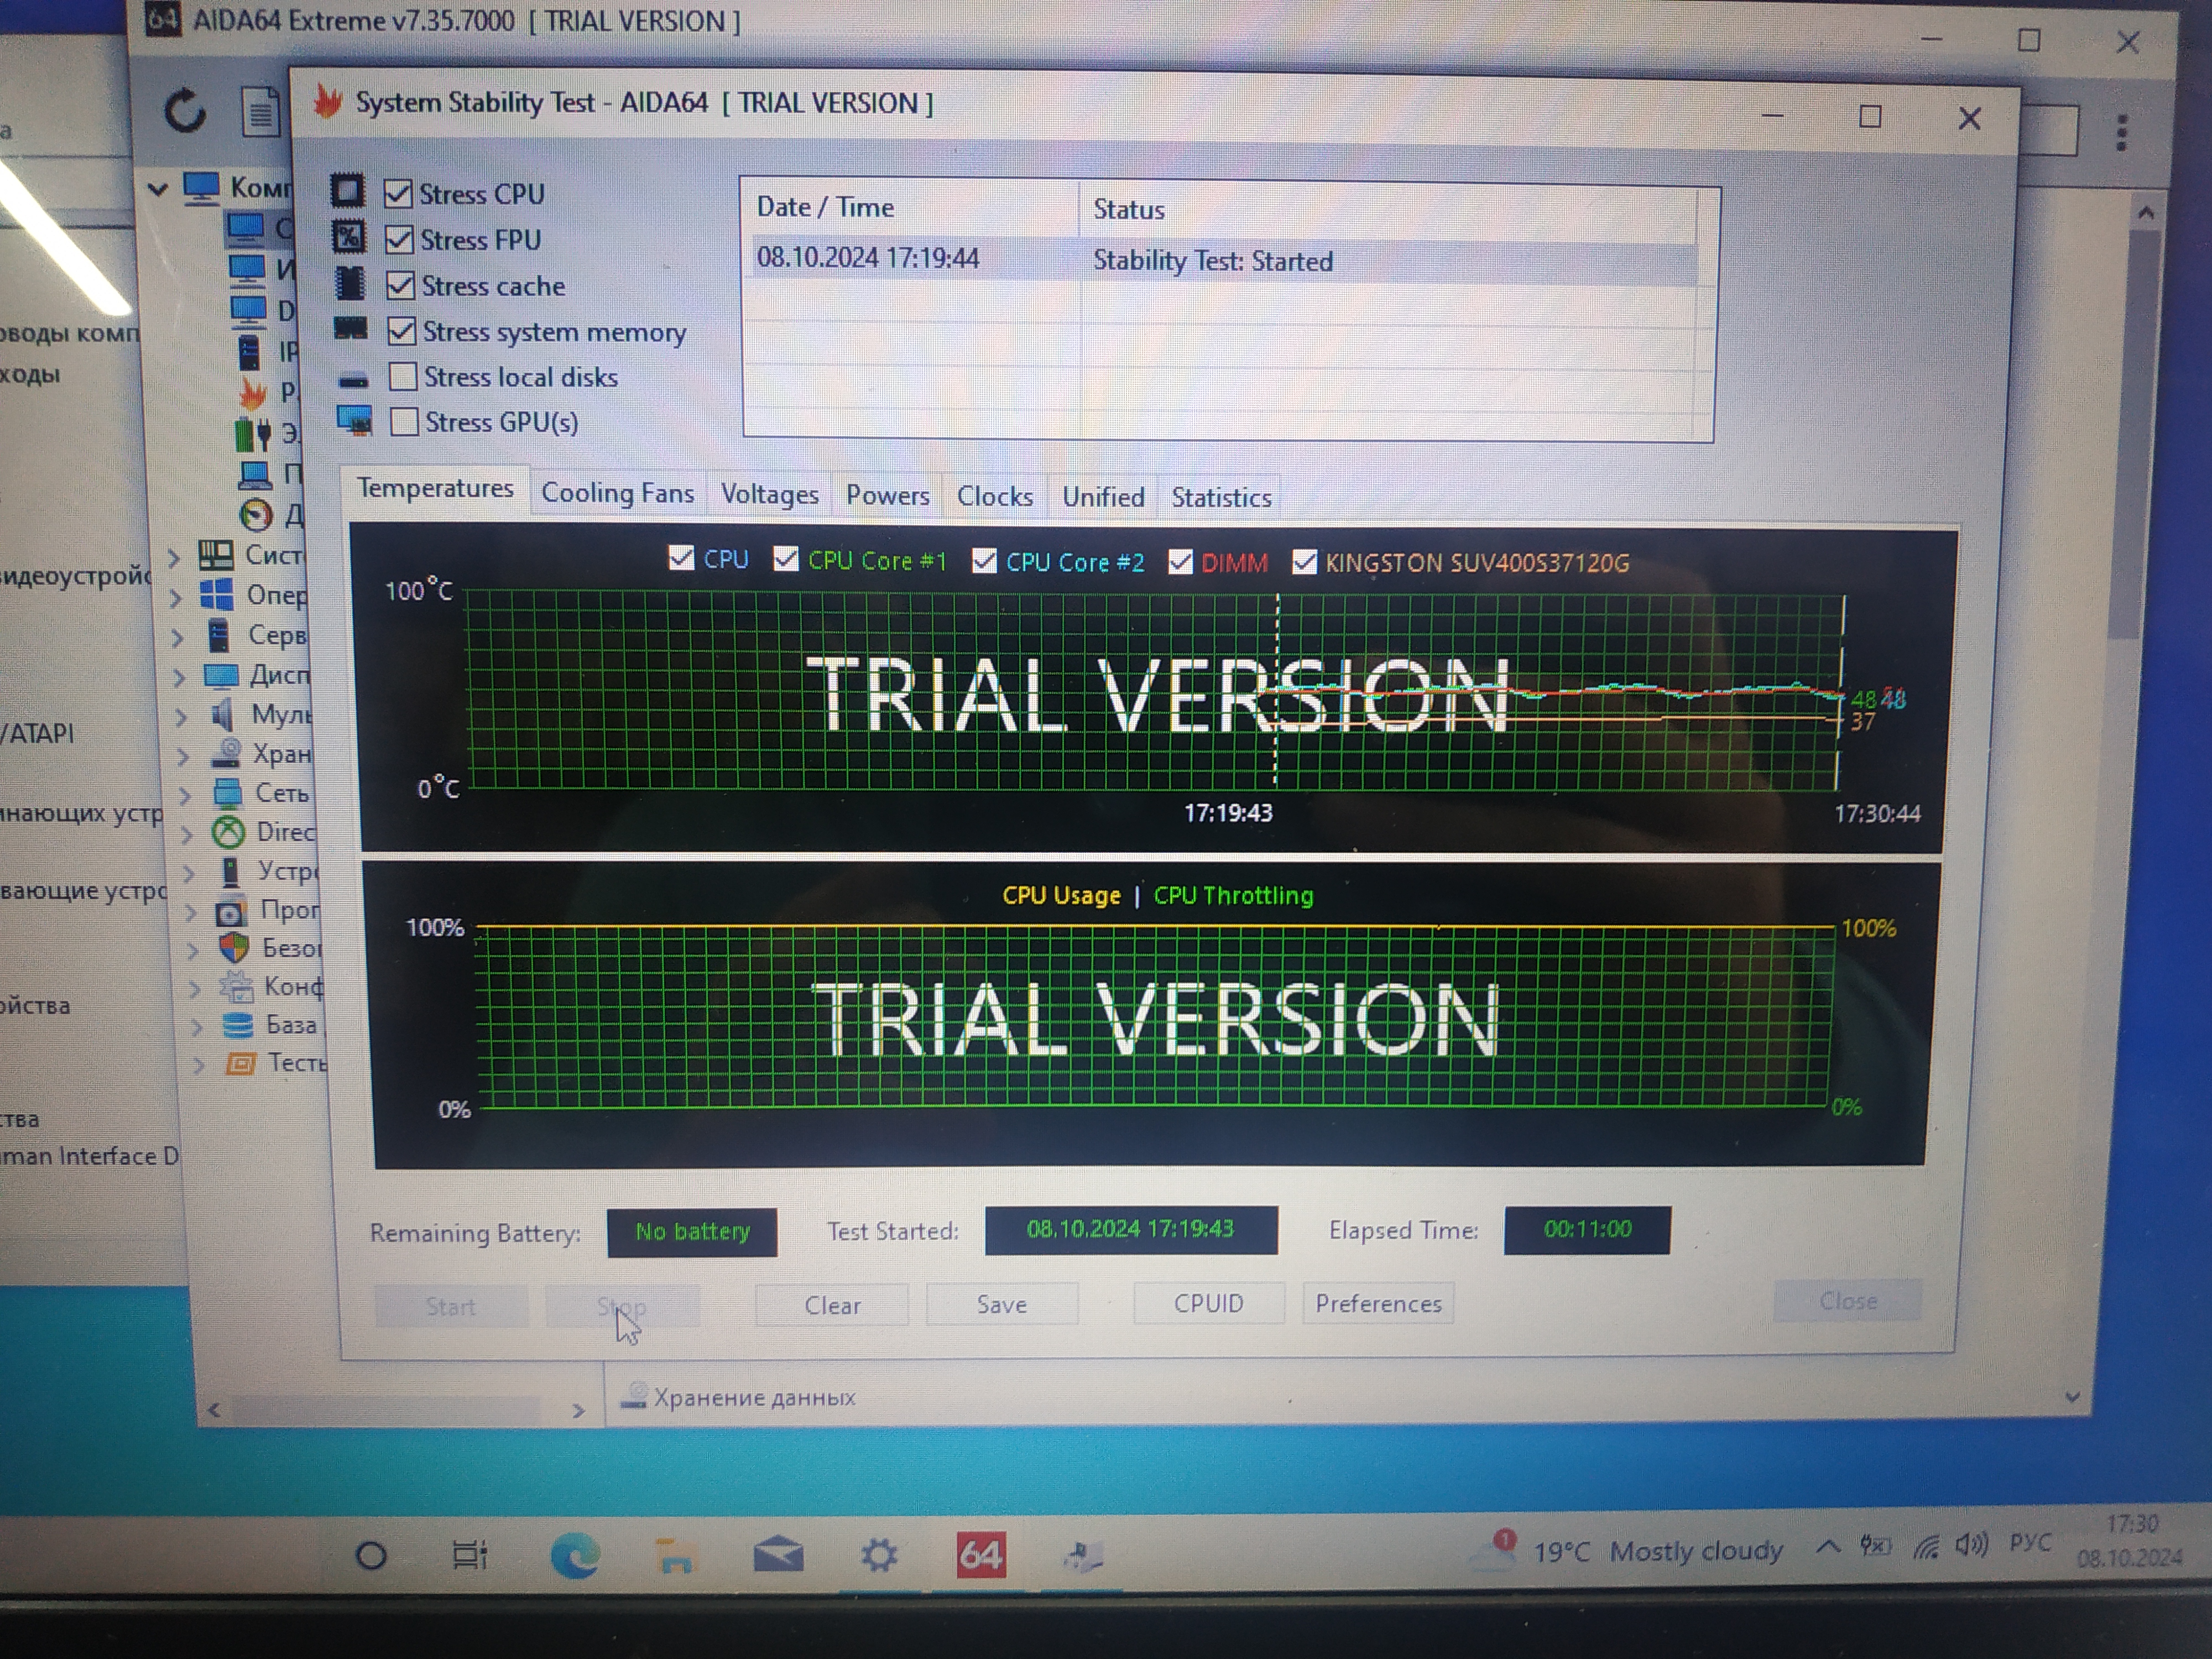Open File Explorer from the taskbar
The height and width of the screenshot is (1659, 2212).
675,1556
